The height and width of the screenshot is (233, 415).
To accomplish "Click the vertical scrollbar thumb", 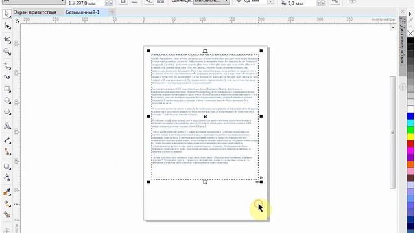I will 393,132.
